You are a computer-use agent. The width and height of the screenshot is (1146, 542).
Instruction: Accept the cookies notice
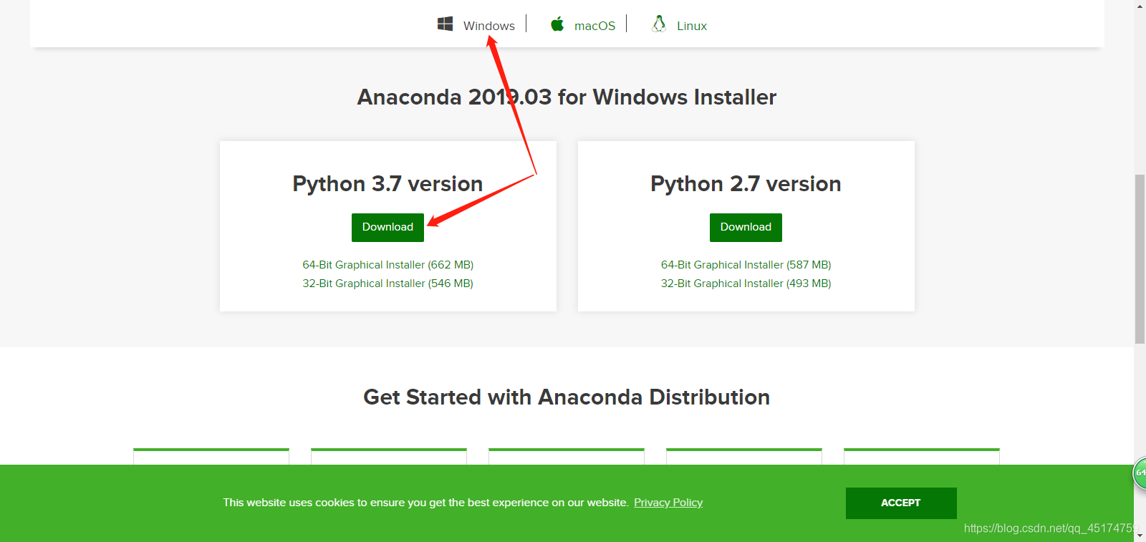pos(901,503)
